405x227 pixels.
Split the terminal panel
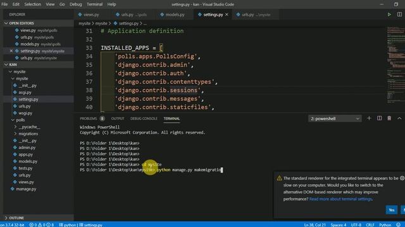click(379, 119)
